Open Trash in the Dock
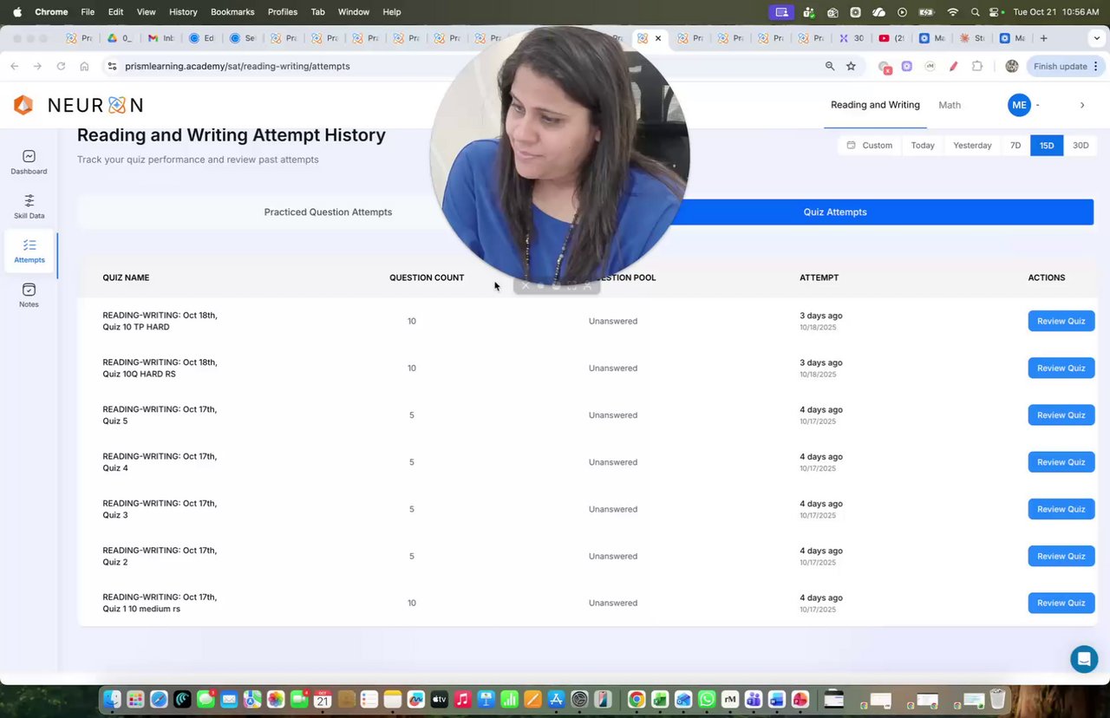Screen dimensions: 1110x718 (x=997, y=699)
